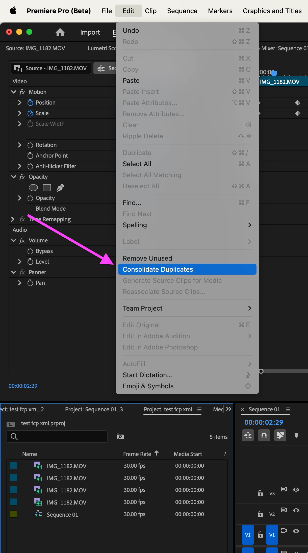Collapse the Motion effect group
Screen dimensions: 308x553
point(14,92)
